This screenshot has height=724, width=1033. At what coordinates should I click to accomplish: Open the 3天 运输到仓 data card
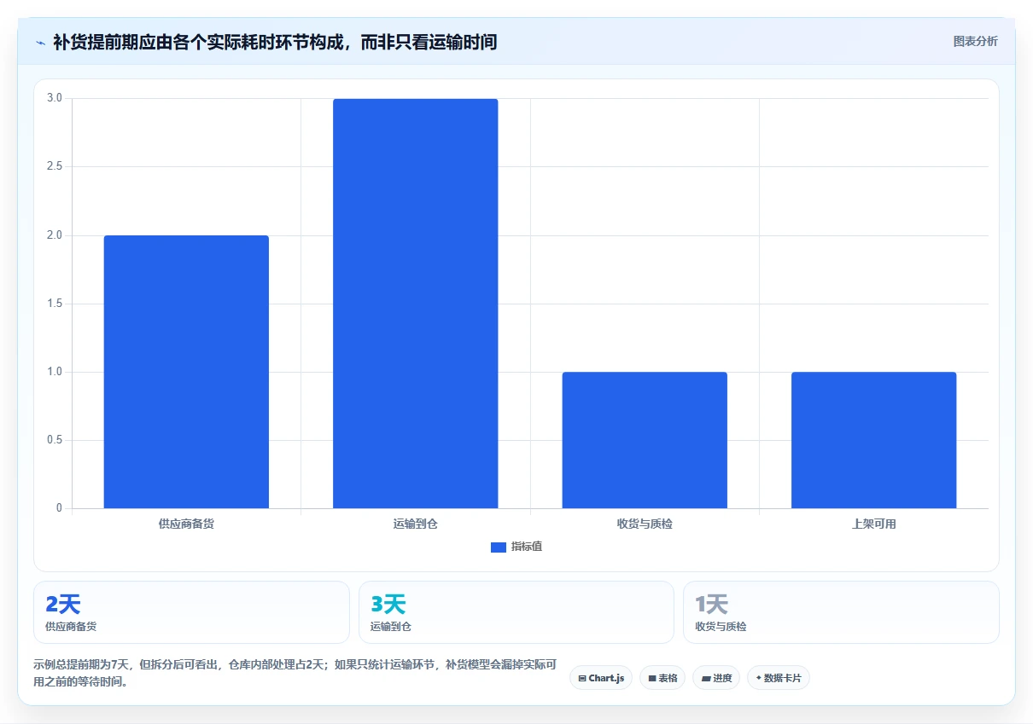tap(516, 612)
